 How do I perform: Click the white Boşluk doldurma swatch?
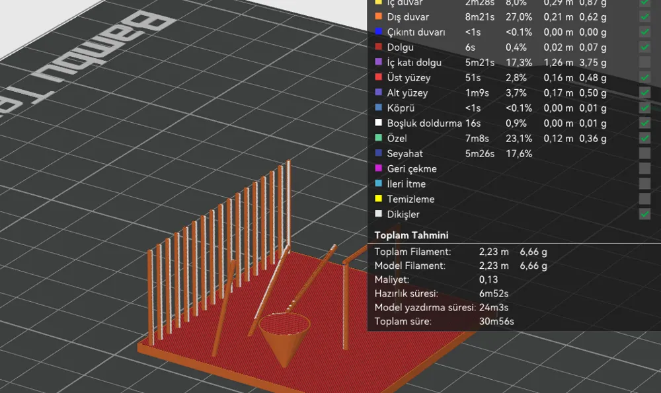click(x=379, y=123)
